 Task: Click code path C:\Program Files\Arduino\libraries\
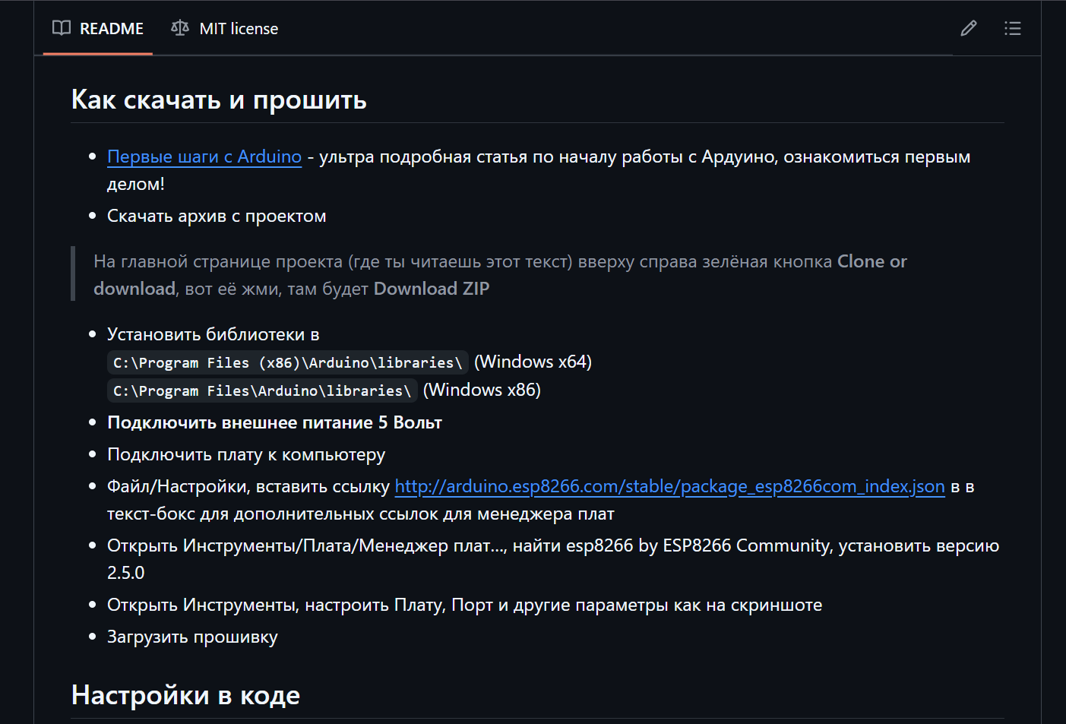pos(262,390)
